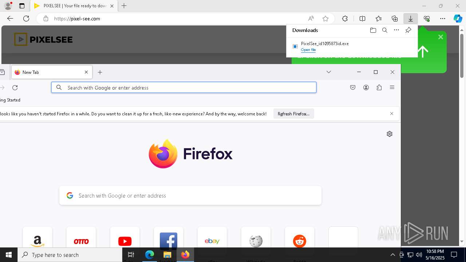
Task: Close the PIXELSEE Edge tab
Action: tap(112, 6)
